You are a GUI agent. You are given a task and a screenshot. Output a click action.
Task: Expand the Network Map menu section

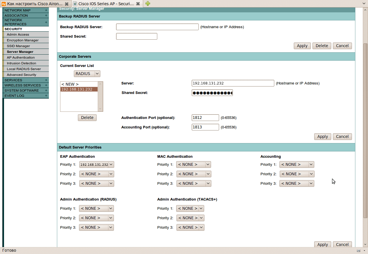(x=46, y=10)
